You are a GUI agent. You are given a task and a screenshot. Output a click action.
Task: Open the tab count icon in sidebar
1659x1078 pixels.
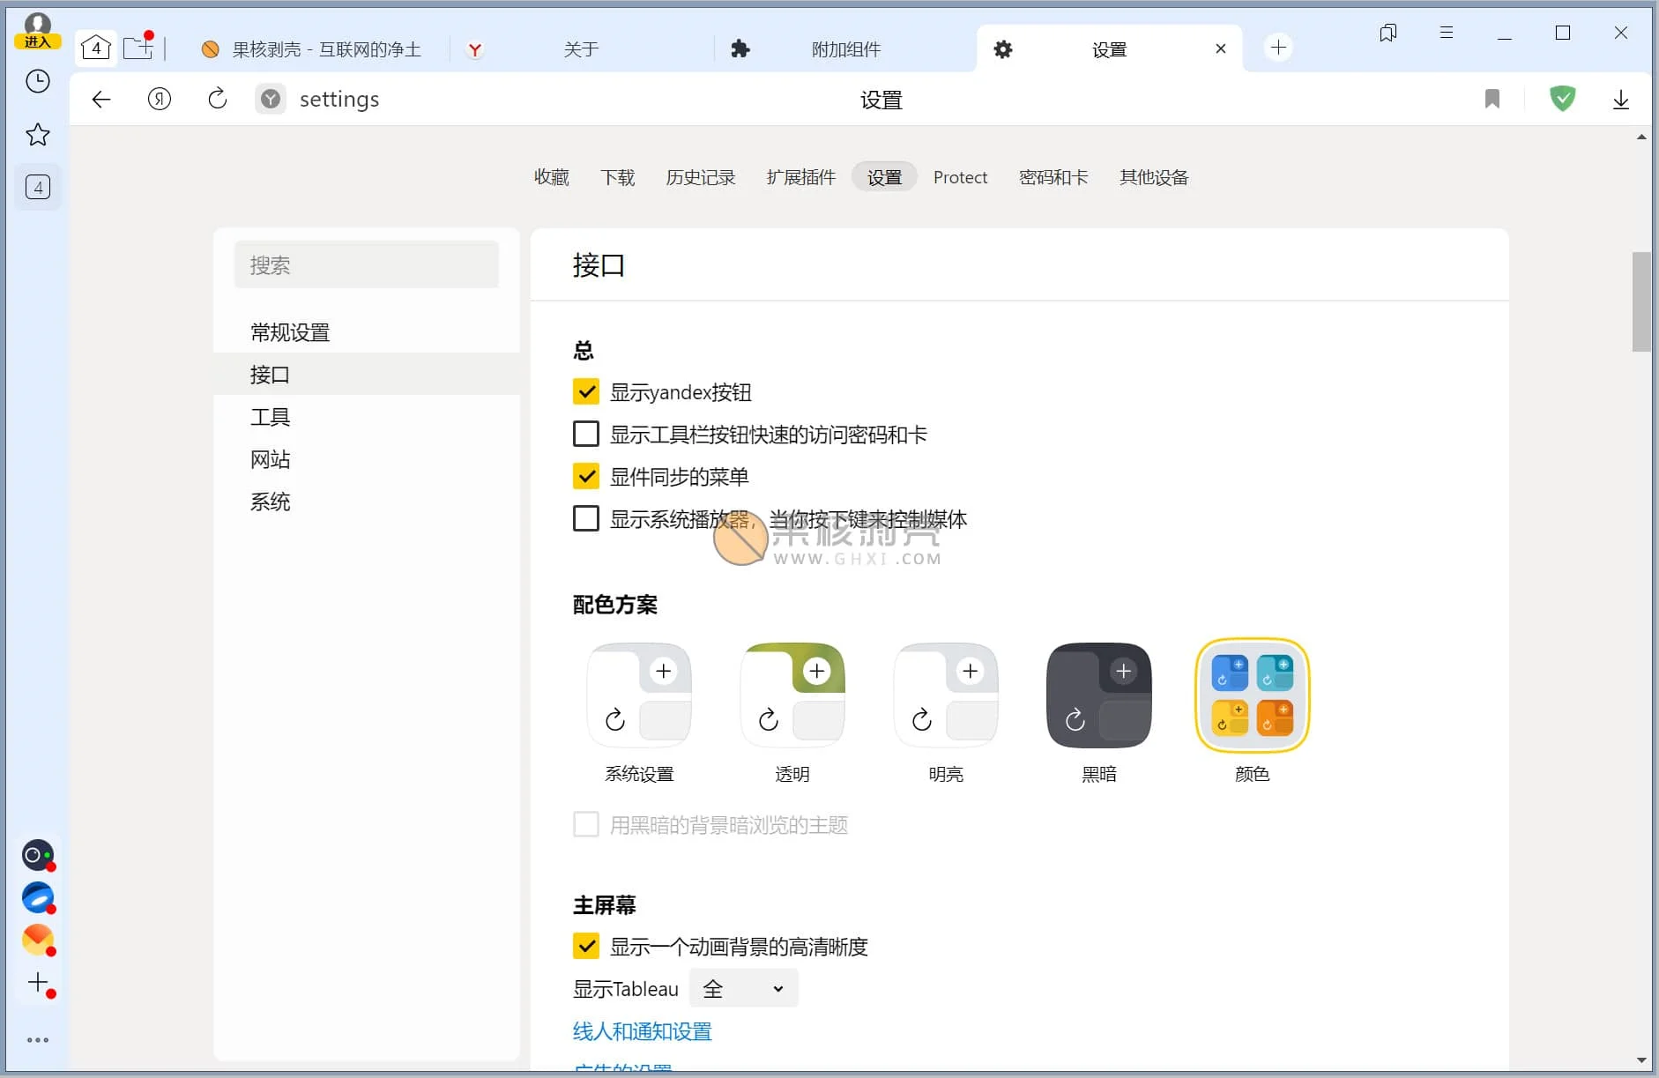tap(38, 187)
